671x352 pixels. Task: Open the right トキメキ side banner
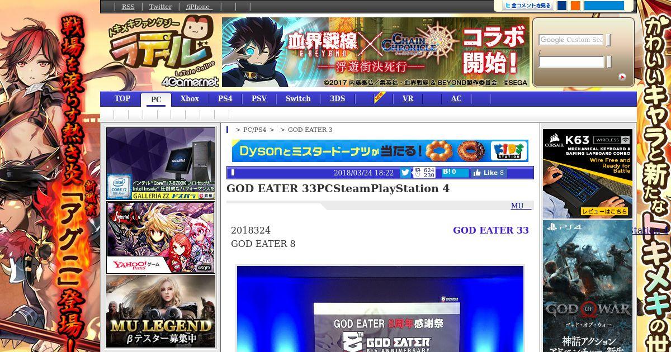coord(654,176)
